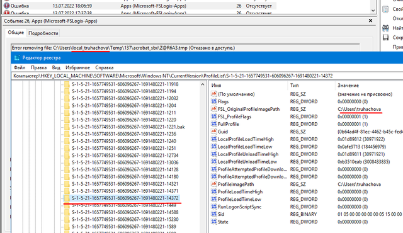
Task: Click the error message text field
Action: click(185, 48)
